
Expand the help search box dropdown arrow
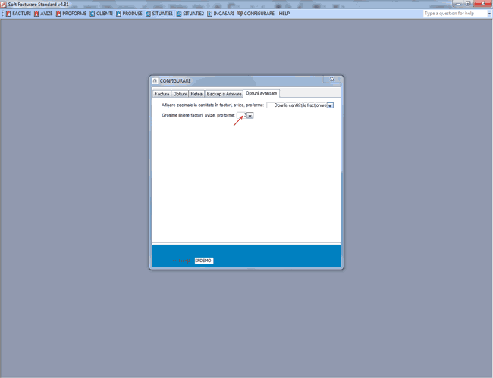pyautogui.click(x=489, y=14)
